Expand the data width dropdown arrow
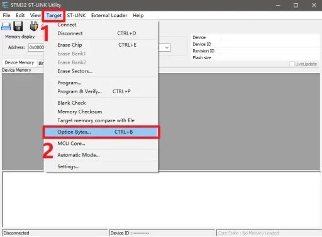The width and height of the screenshot is (322, 237). [x=167, y=47]
